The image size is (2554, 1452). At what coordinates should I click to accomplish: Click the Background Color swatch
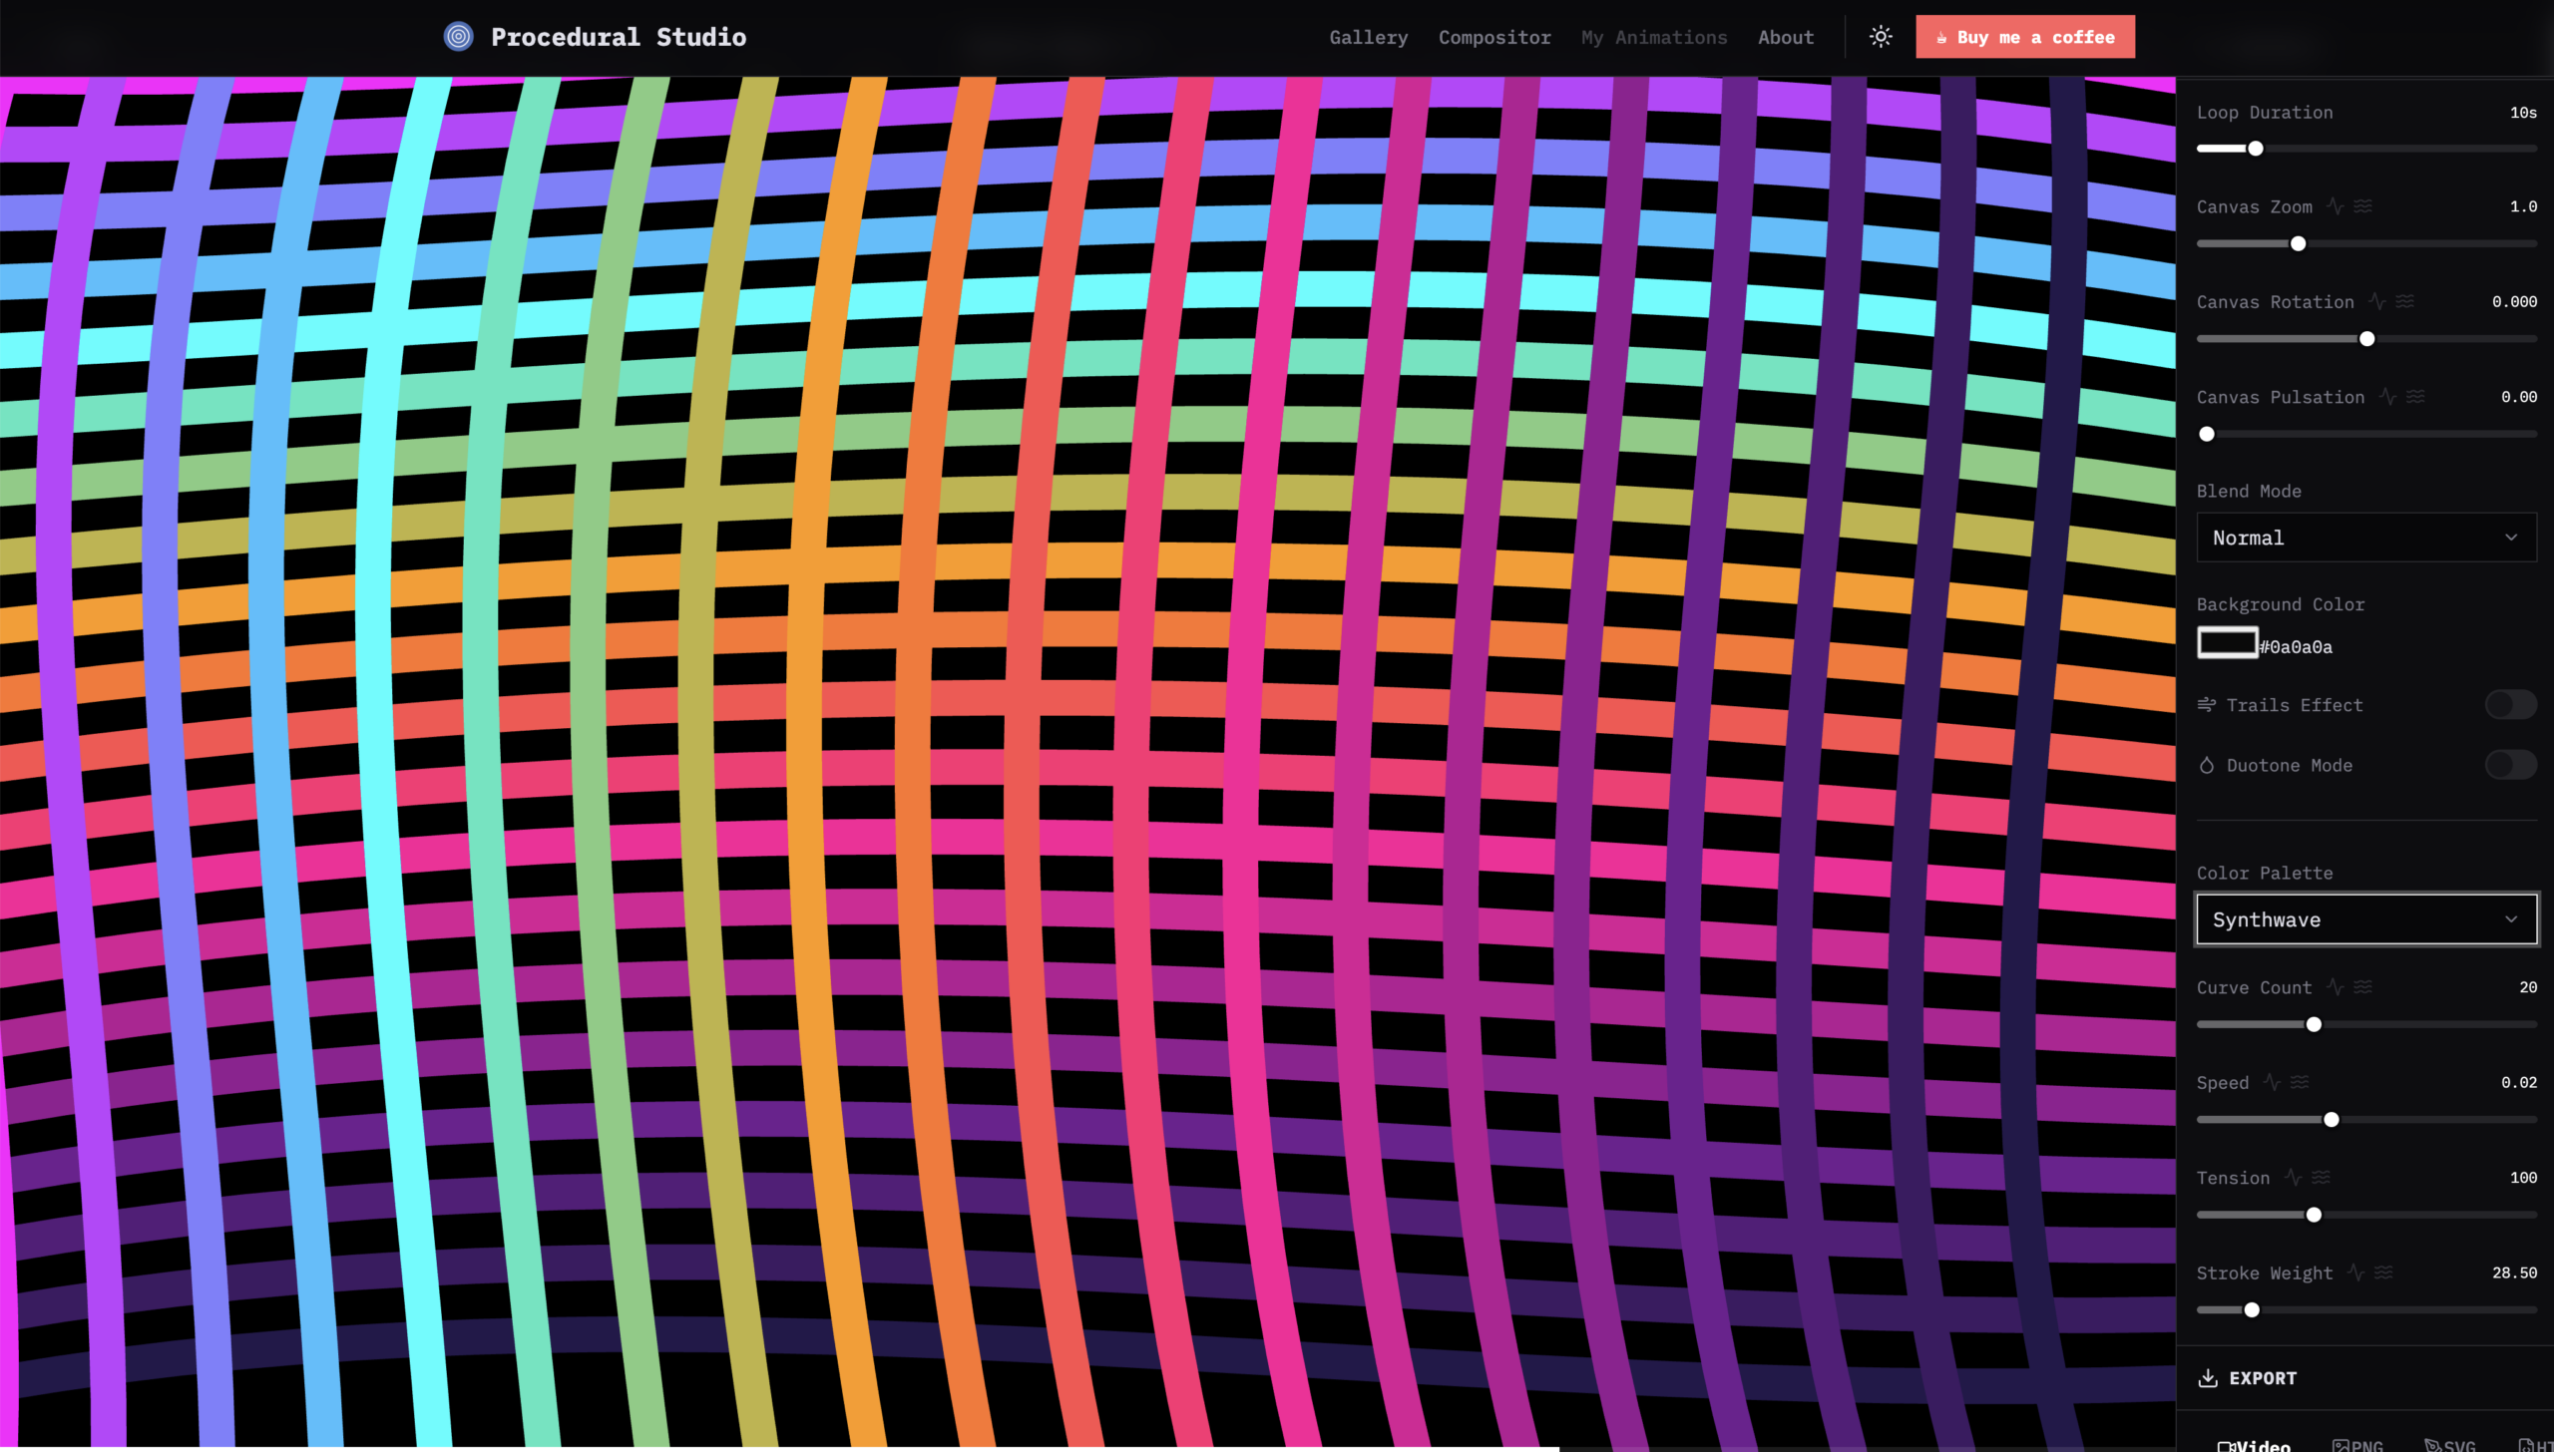[x=2227, y=643]
